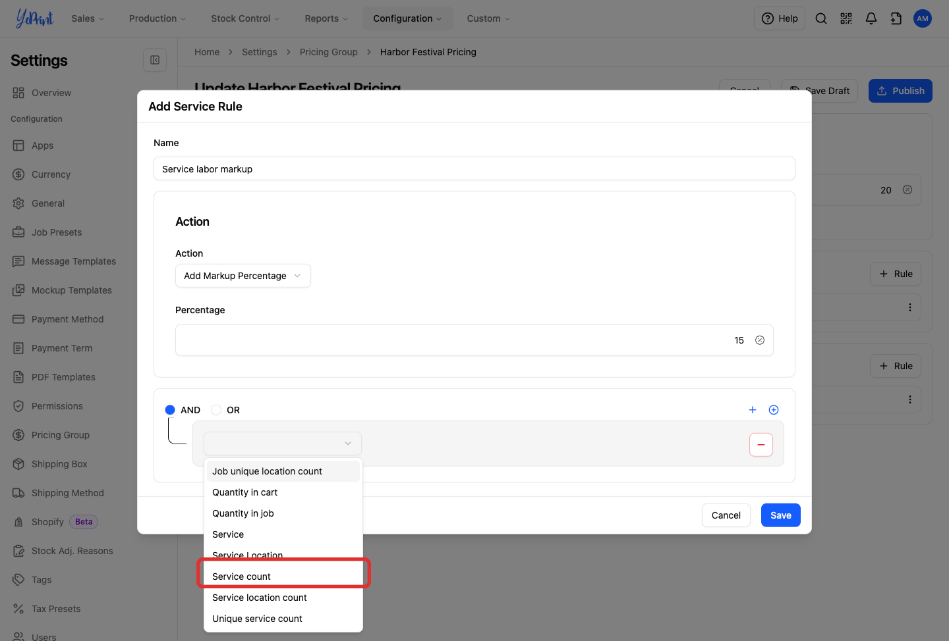The width and height of the screenshot is (949, 641).
Task: Click the Percentage input field
Action: coord(474,340)
